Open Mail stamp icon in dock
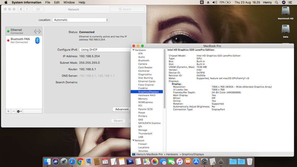The width and height of the screenshot is (297, 167). click(89, 162)
